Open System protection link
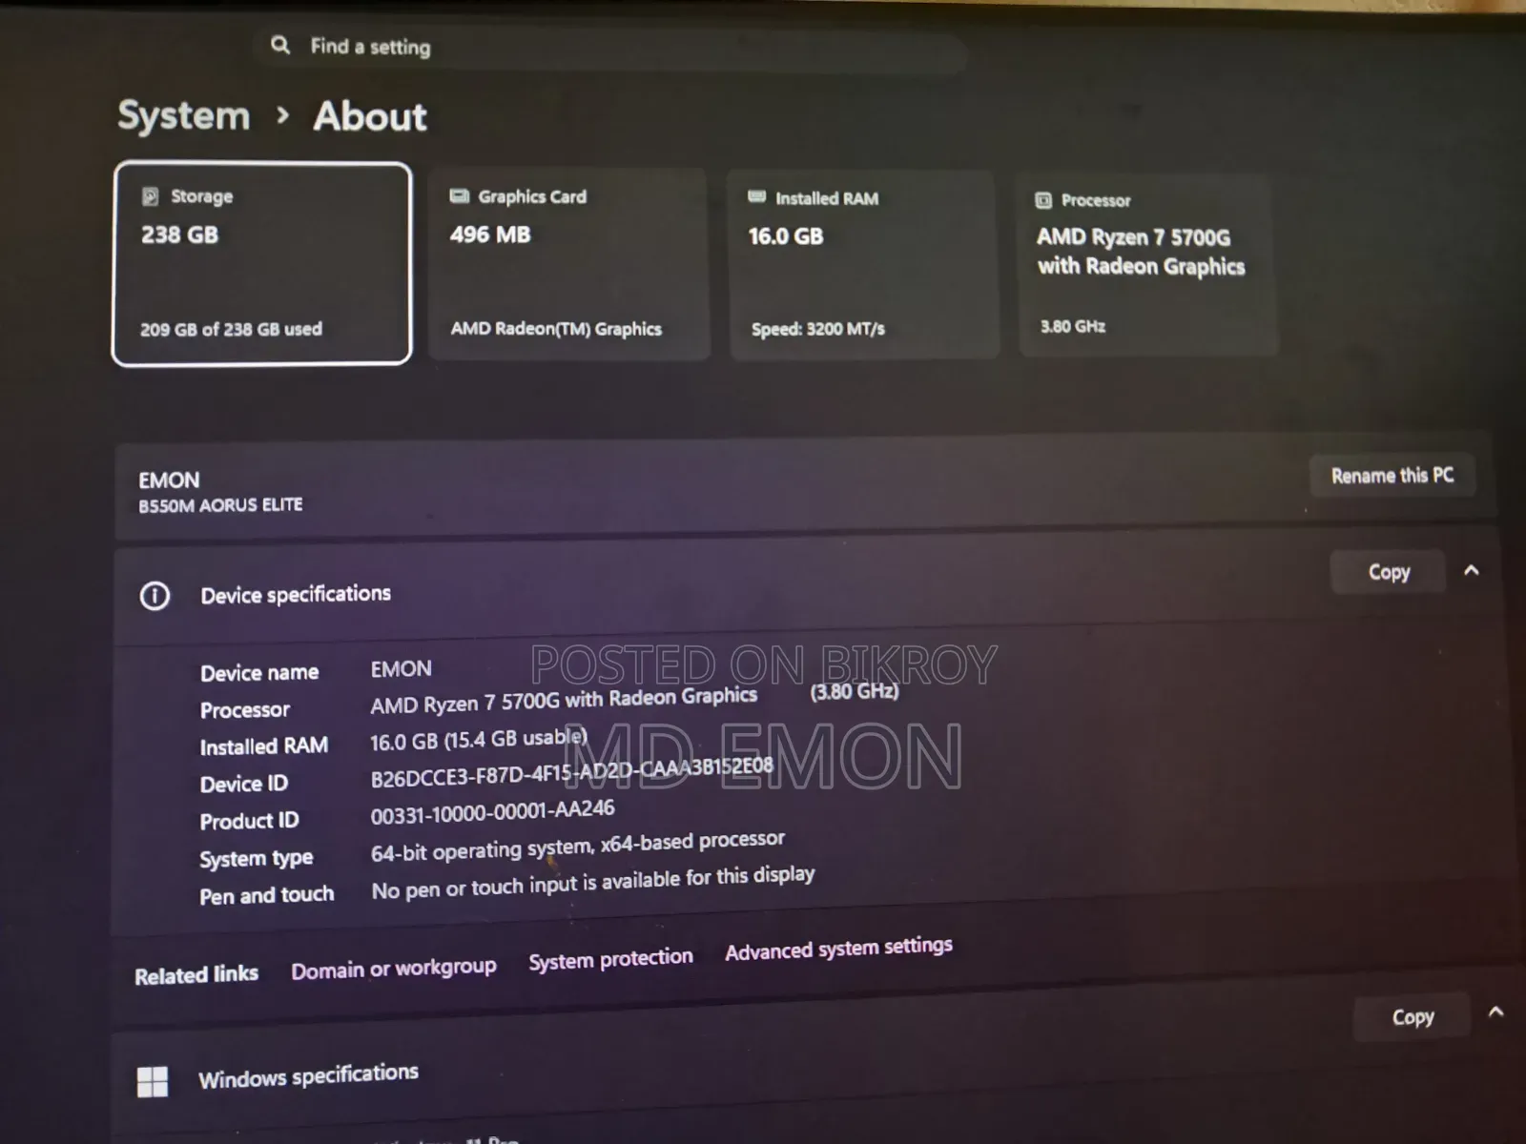The image size is (1526, 1144). tap(610, 959)
